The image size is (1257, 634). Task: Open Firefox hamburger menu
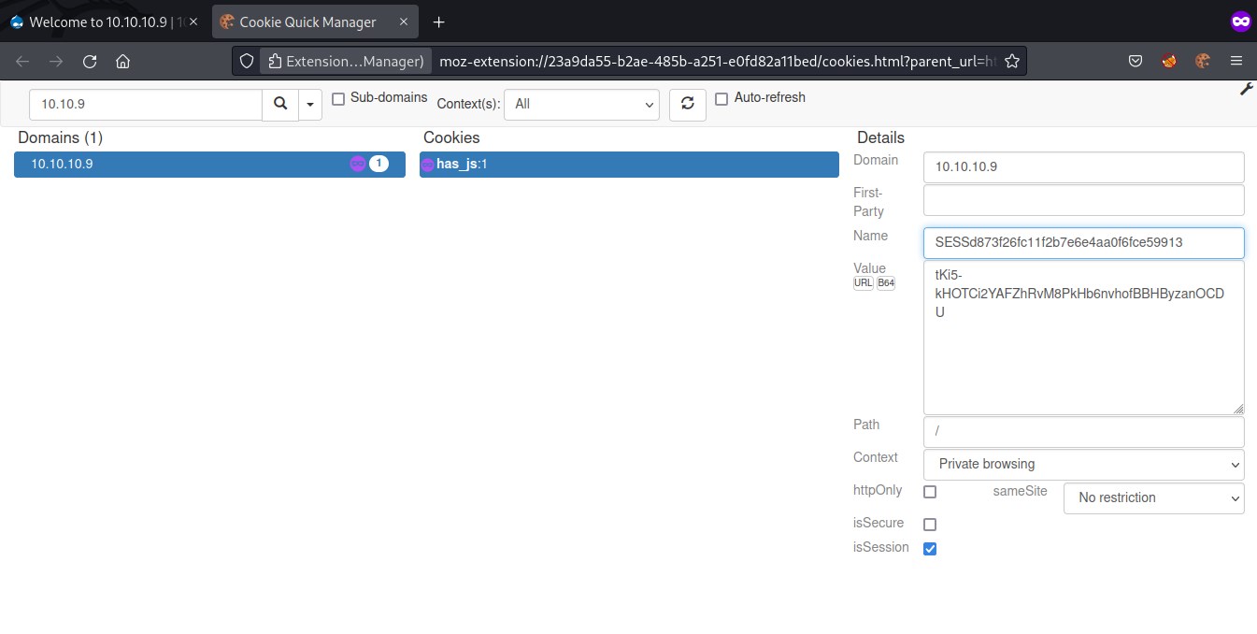[x=1236, y=62]
